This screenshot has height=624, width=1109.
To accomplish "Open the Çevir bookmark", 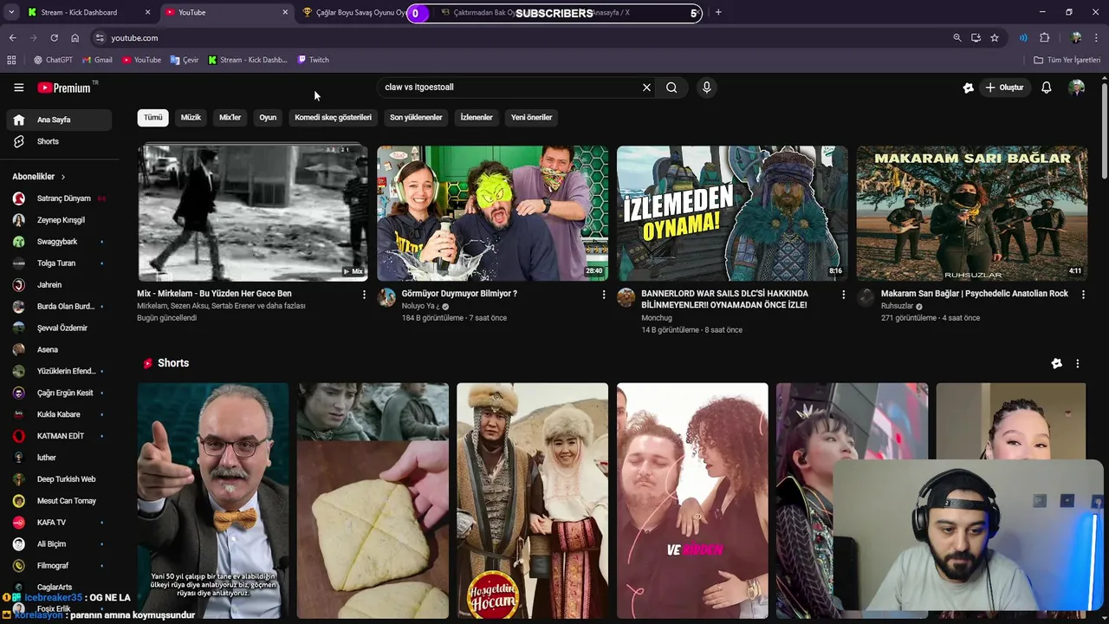I will [185, 60].
